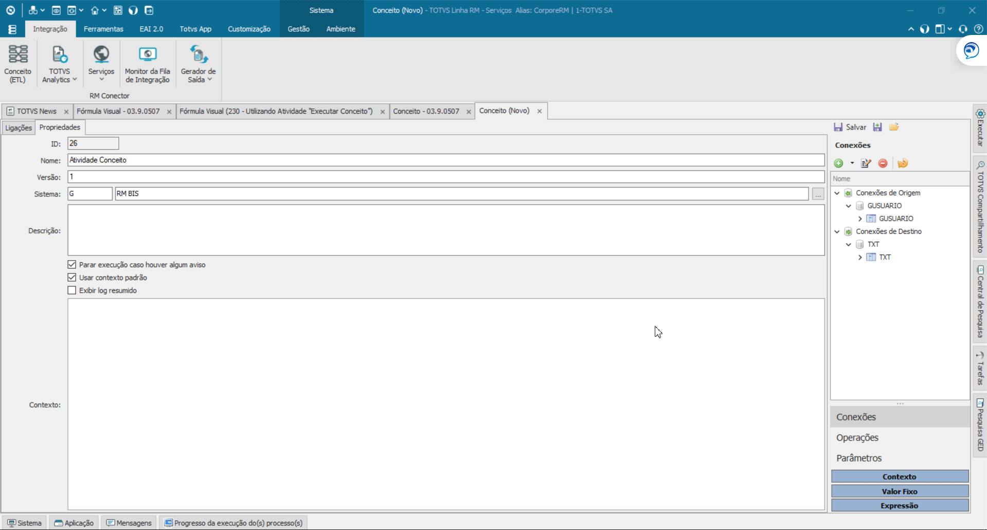
Task: Collapse the Conexões de Origem node
Action: [837, 193]
